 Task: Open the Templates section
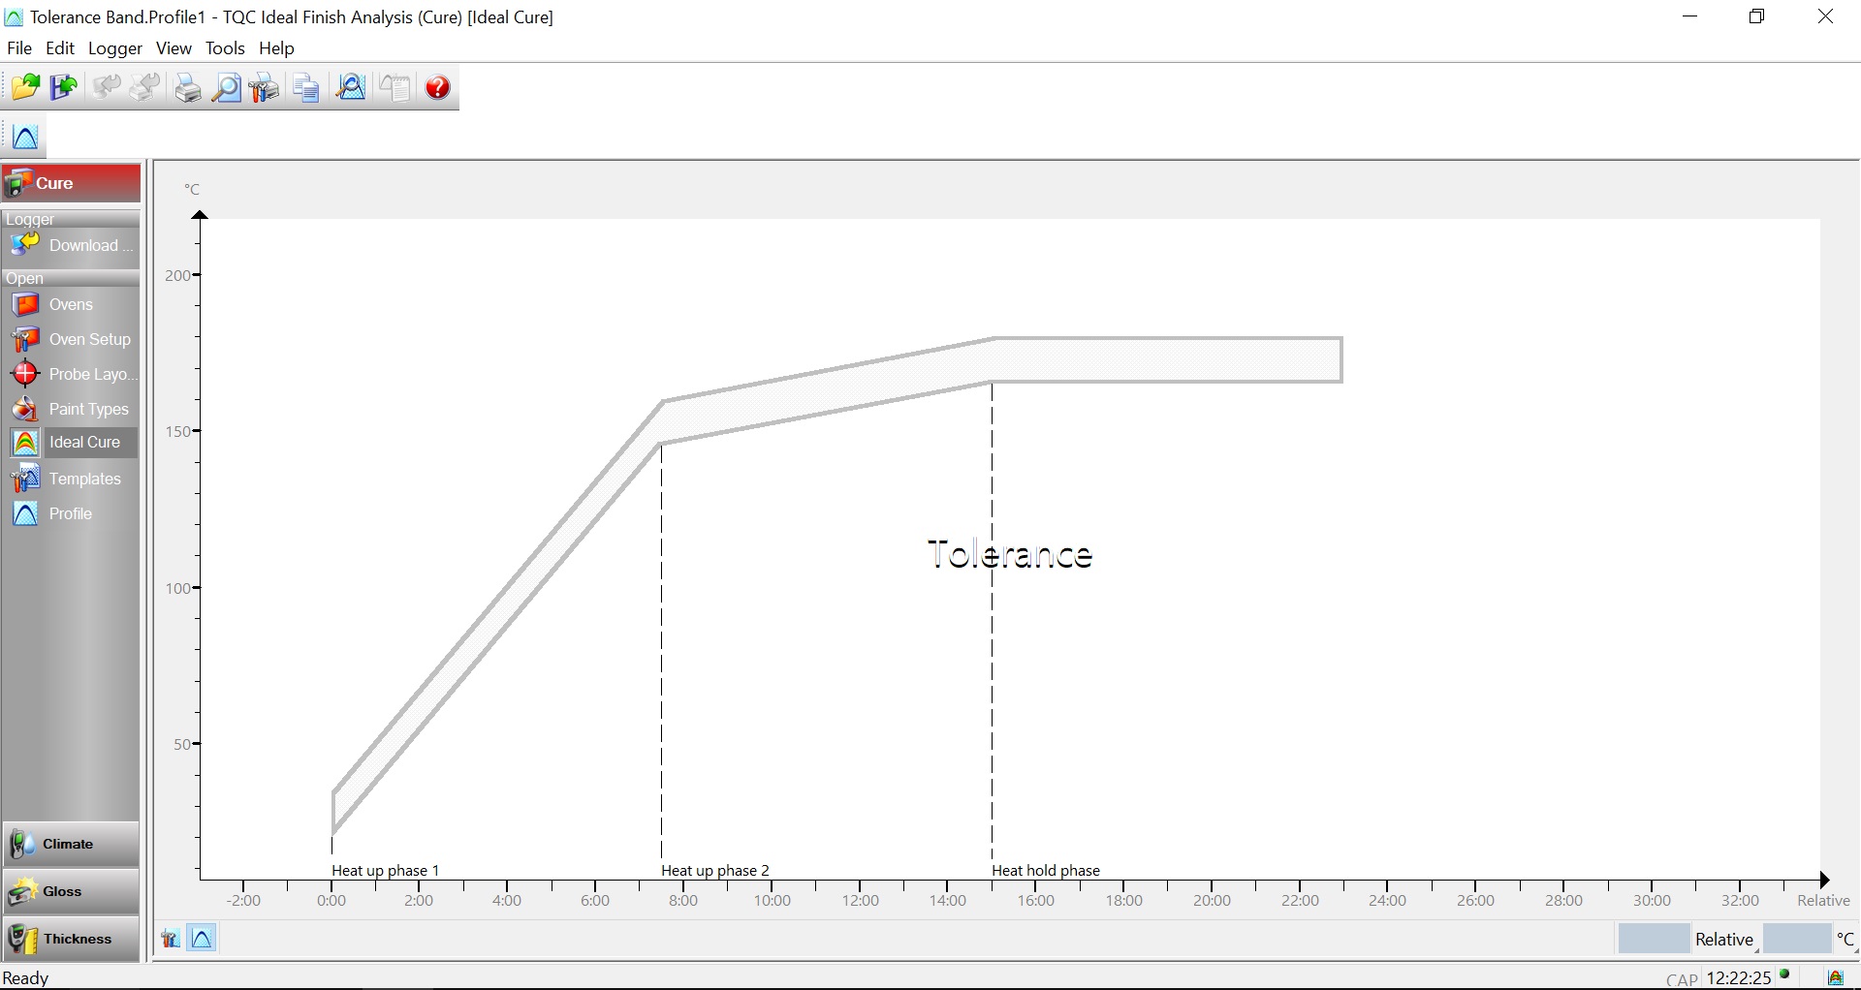tap(85, 479)
